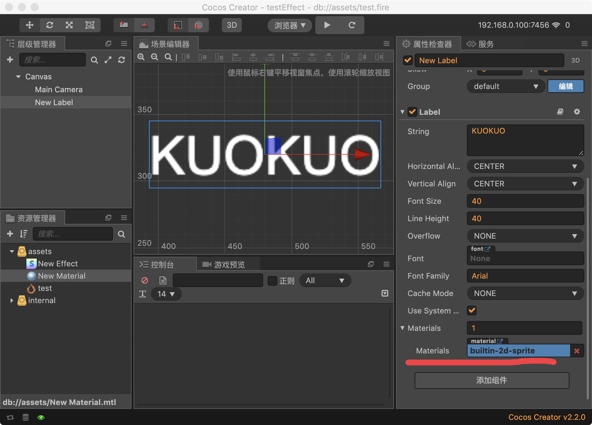This screenshot has width=592, height=425.
Task: Open the preview platform dropdown
Action: pos(290,25)
